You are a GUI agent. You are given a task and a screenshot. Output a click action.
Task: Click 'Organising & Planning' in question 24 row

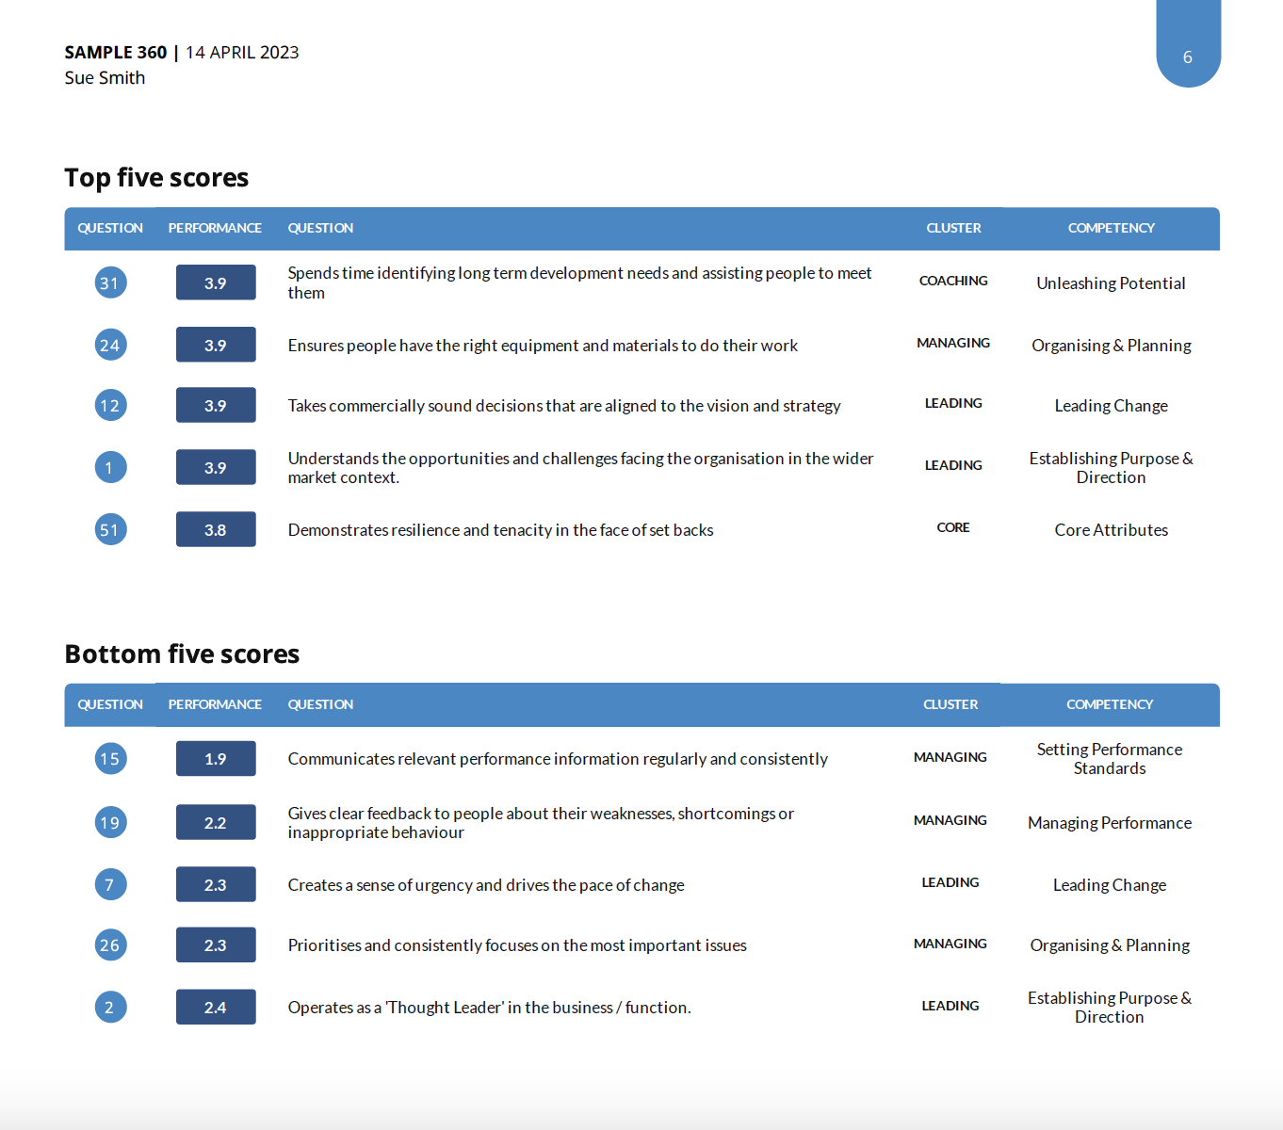click(x=1112, y=346)
